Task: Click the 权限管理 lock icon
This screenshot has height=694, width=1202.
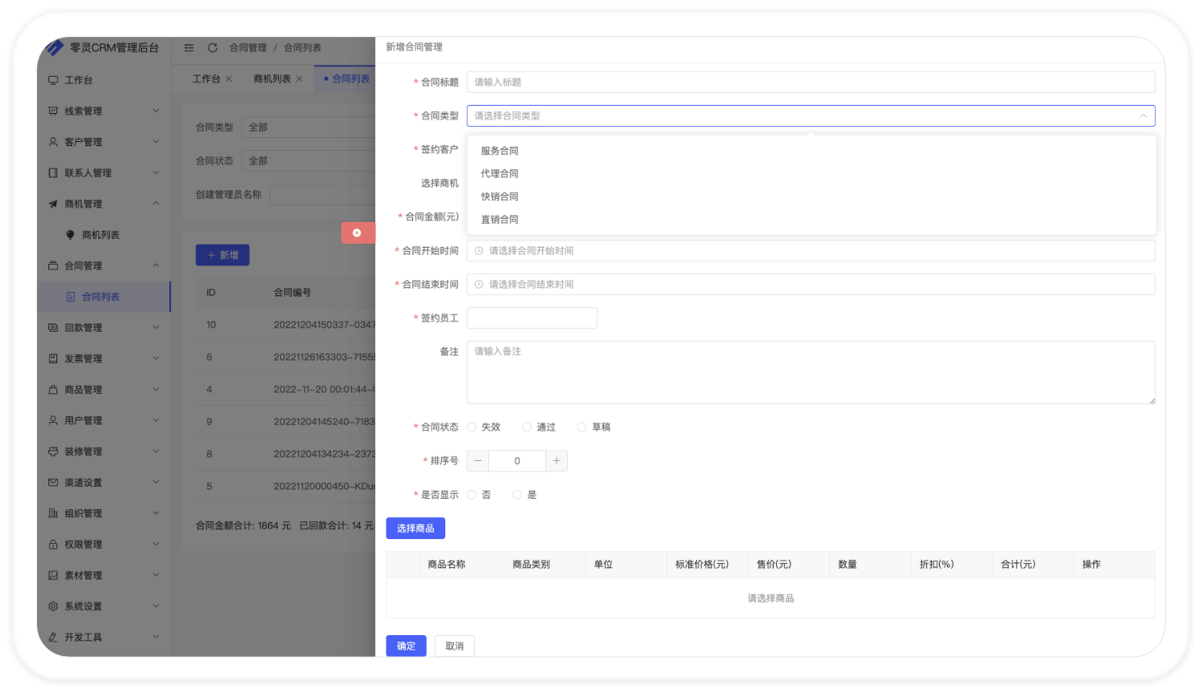Action: click(x=53, y=545)
